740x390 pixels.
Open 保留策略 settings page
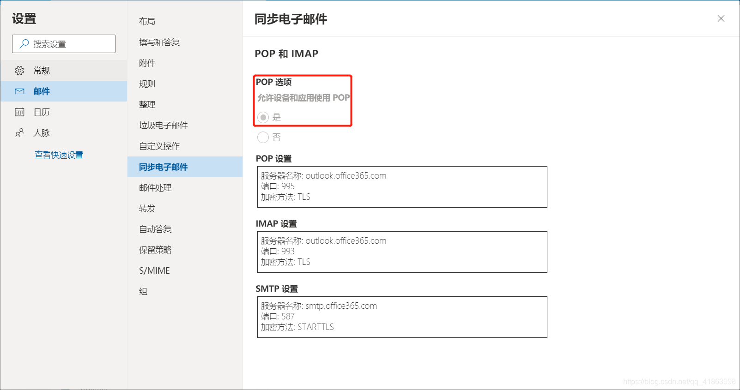(185, 250)
